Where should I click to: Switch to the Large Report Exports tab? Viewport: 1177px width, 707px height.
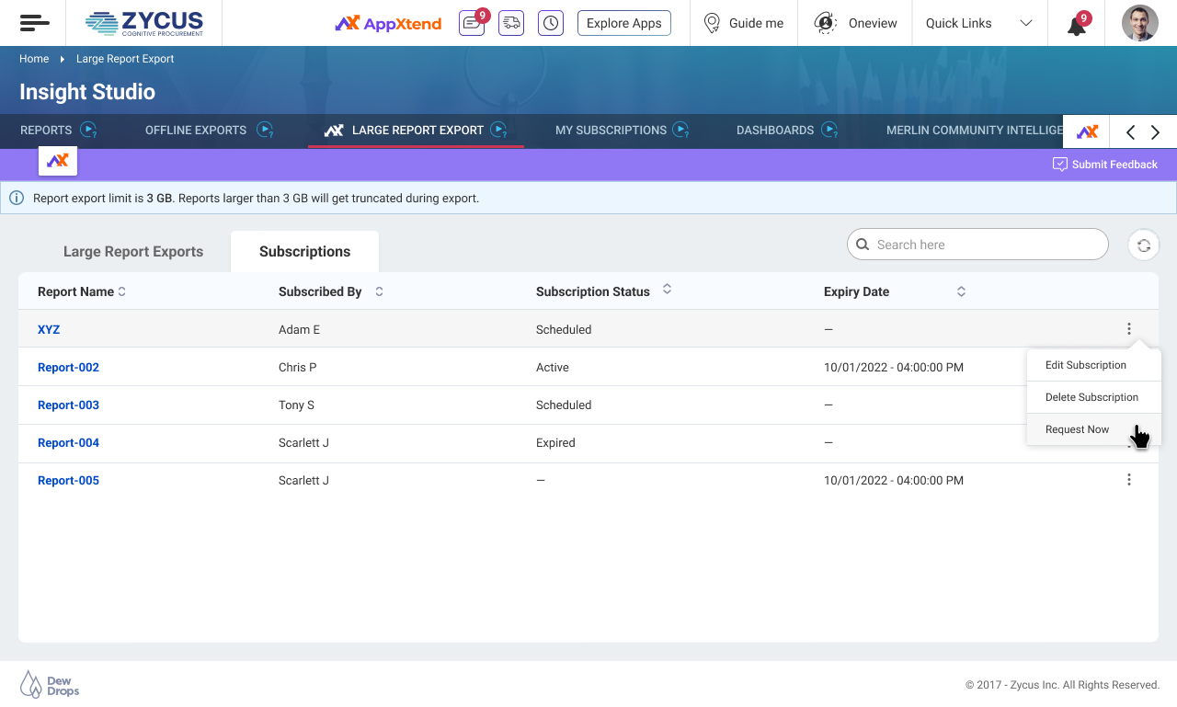pyautogui.click(x=133, y=252)
